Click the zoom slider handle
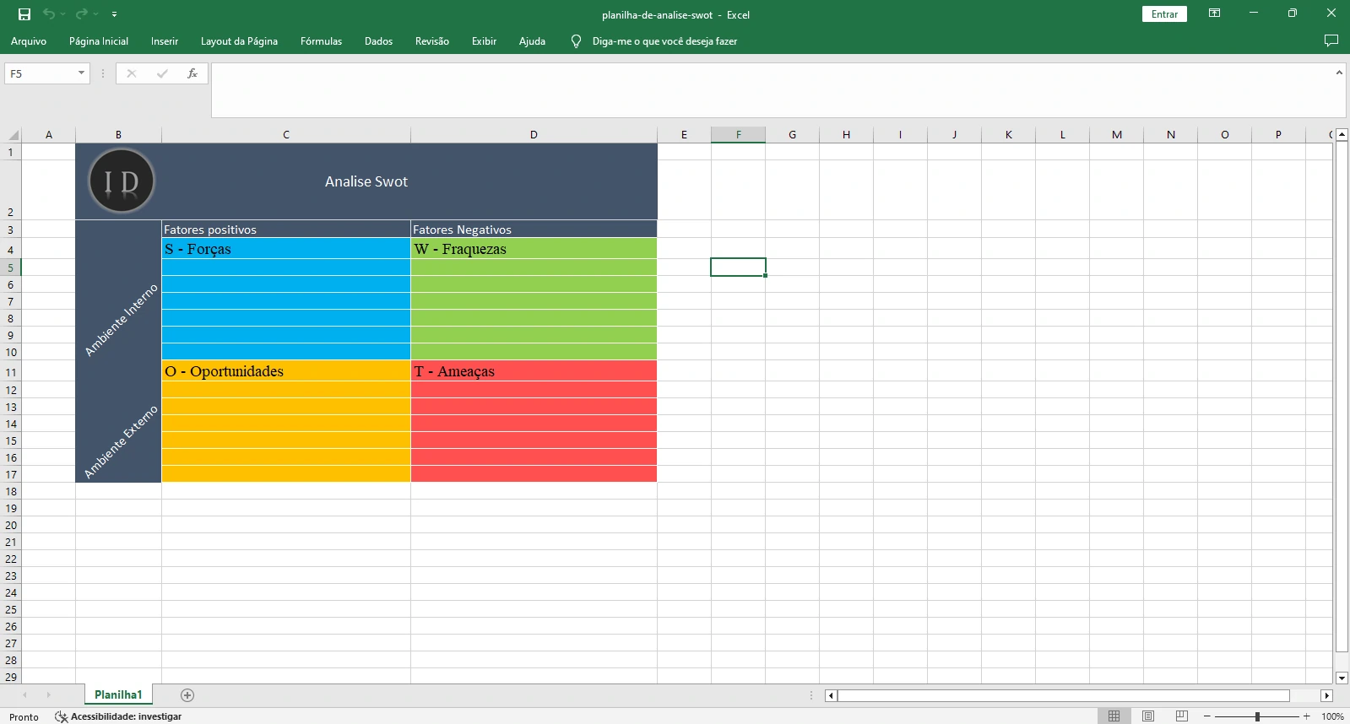This screenshot has width=1350, height=724. (1257, 716)
